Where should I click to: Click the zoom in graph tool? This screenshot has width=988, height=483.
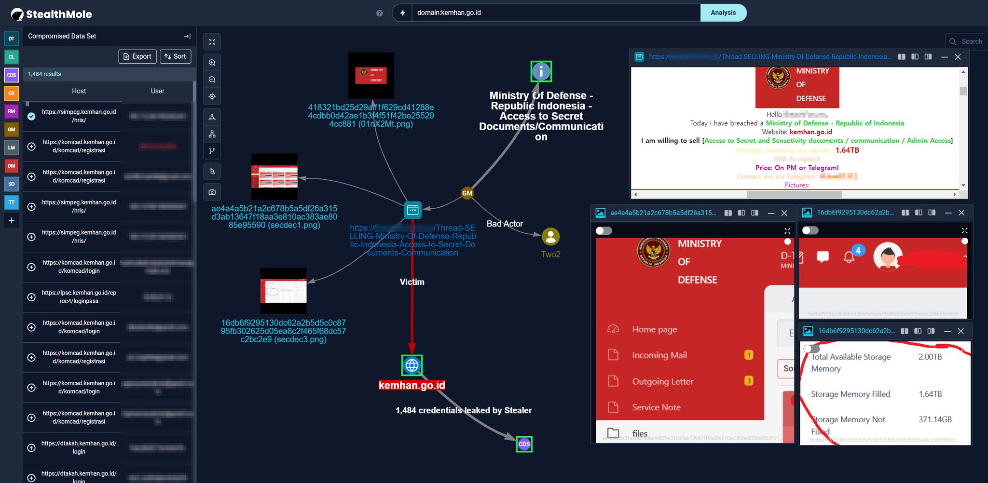tap(212, 63)
